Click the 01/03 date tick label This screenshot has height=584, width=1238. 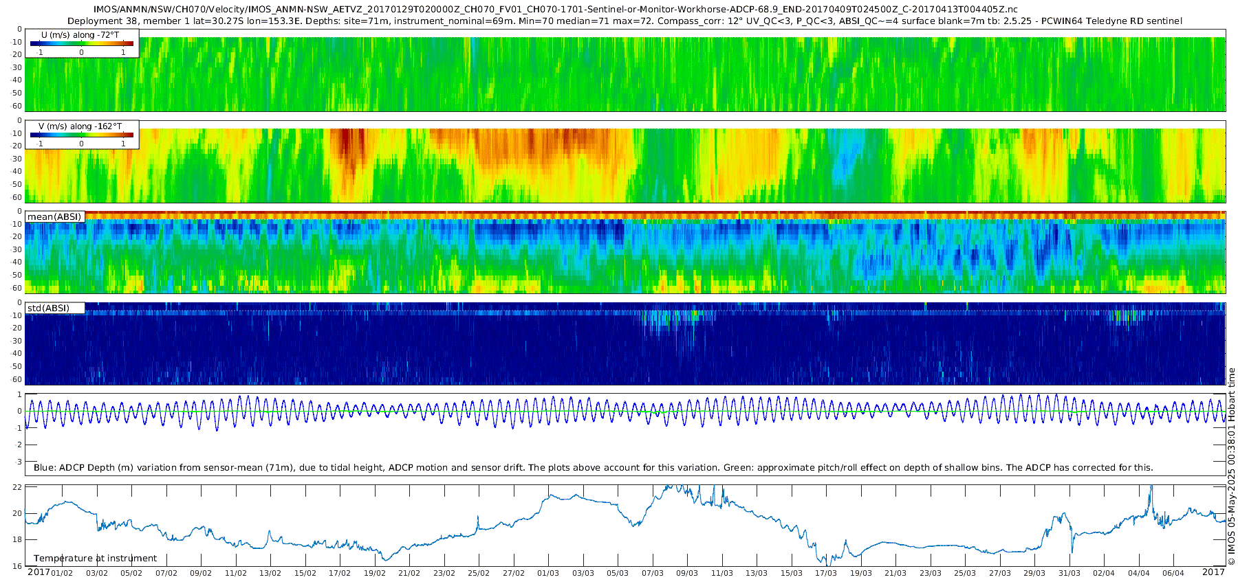[x=548, y=573]
